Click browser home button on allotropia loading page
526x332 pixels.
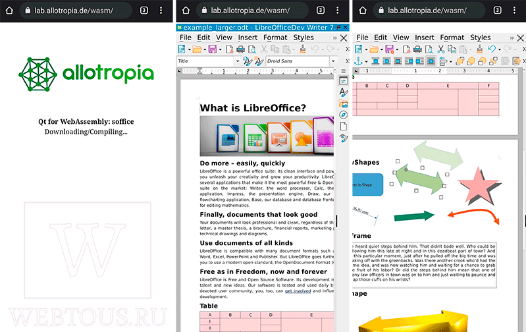click(x=9, y=11)
